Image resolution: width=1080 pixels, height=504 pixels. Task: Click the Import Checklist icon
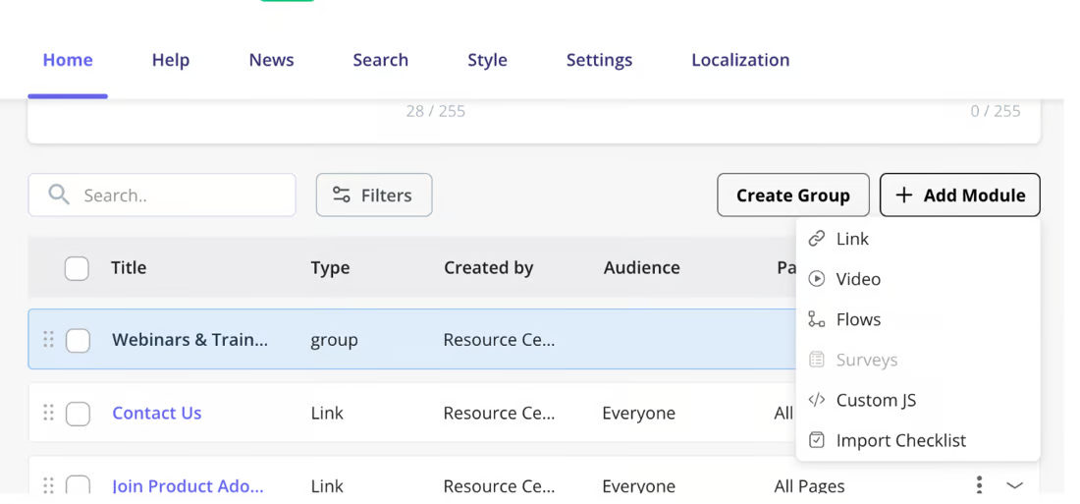[x=816, y=440]
